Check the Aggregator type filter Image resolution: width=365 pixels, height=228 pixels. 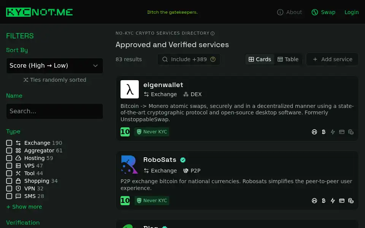pos(9,150)
